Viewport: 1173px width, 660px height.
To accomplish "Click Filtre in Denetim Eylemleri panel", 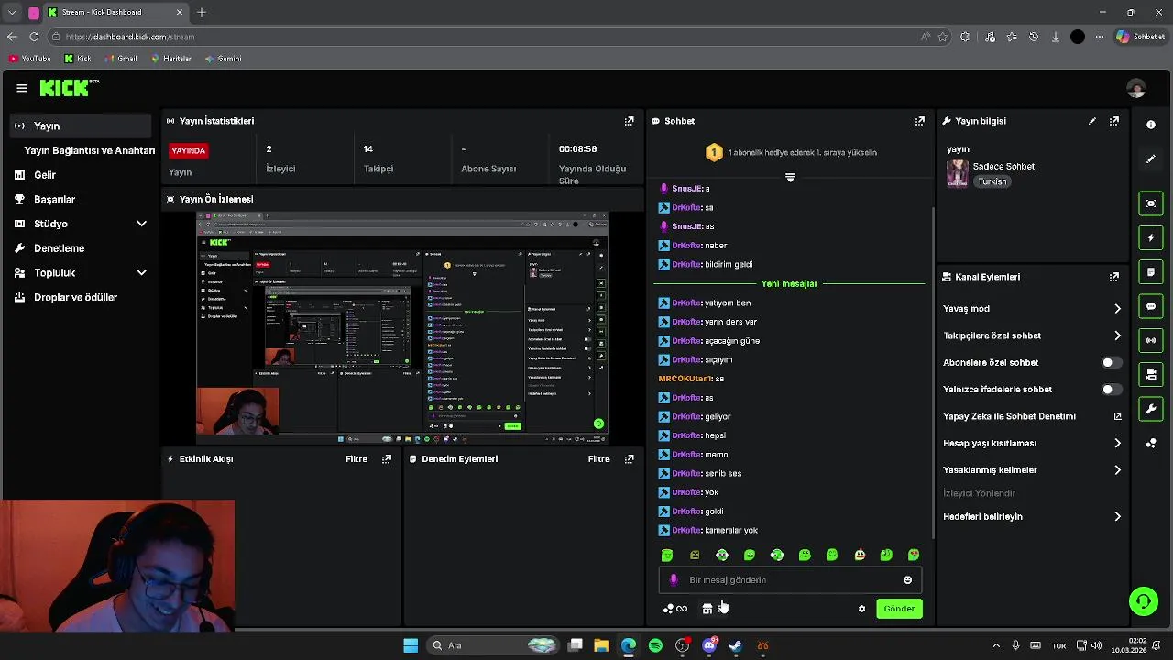I will tap(599, 459).
